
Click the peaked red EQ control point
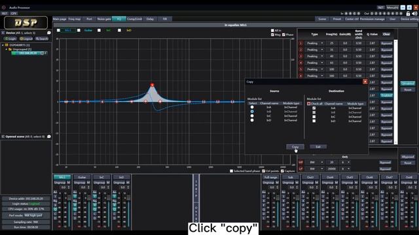click(x=152, y=85)
